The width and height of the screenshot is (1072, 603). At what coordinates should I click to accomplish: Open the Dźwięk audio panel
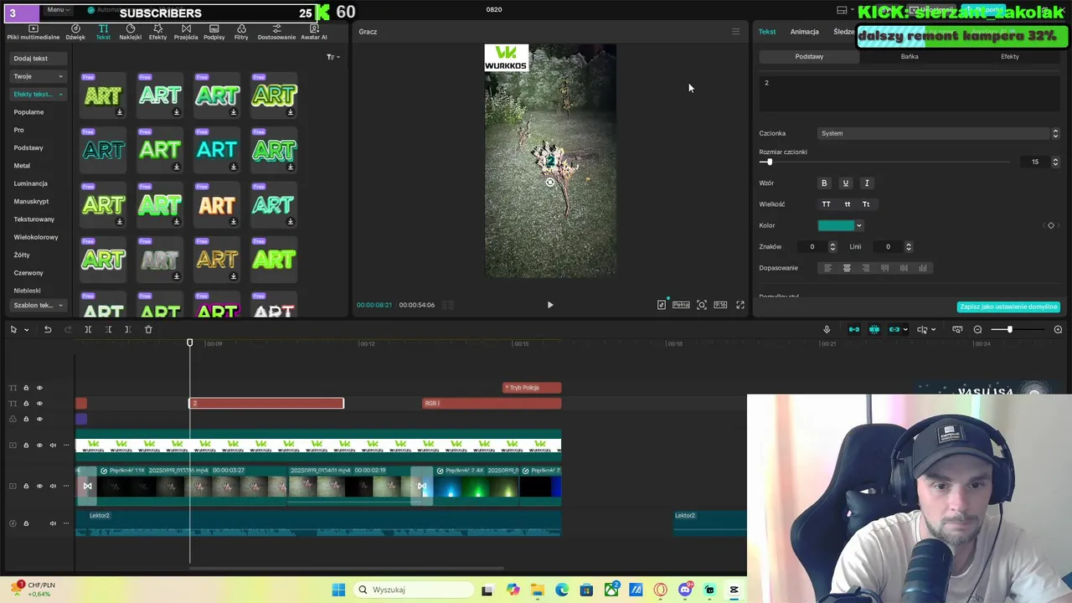pos(75,32)
